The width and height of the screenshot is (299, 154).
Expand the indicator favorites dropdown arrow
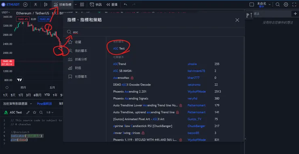tap(76, 4)
